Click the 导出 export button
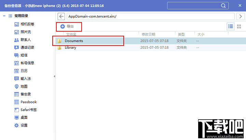This screenshot has width=246, height=140. pyautogui.click(x=67, y=27)
